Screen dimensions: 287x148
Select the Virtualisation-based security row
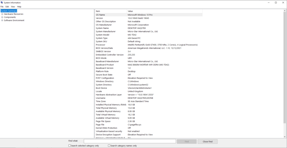click(149, 131)
